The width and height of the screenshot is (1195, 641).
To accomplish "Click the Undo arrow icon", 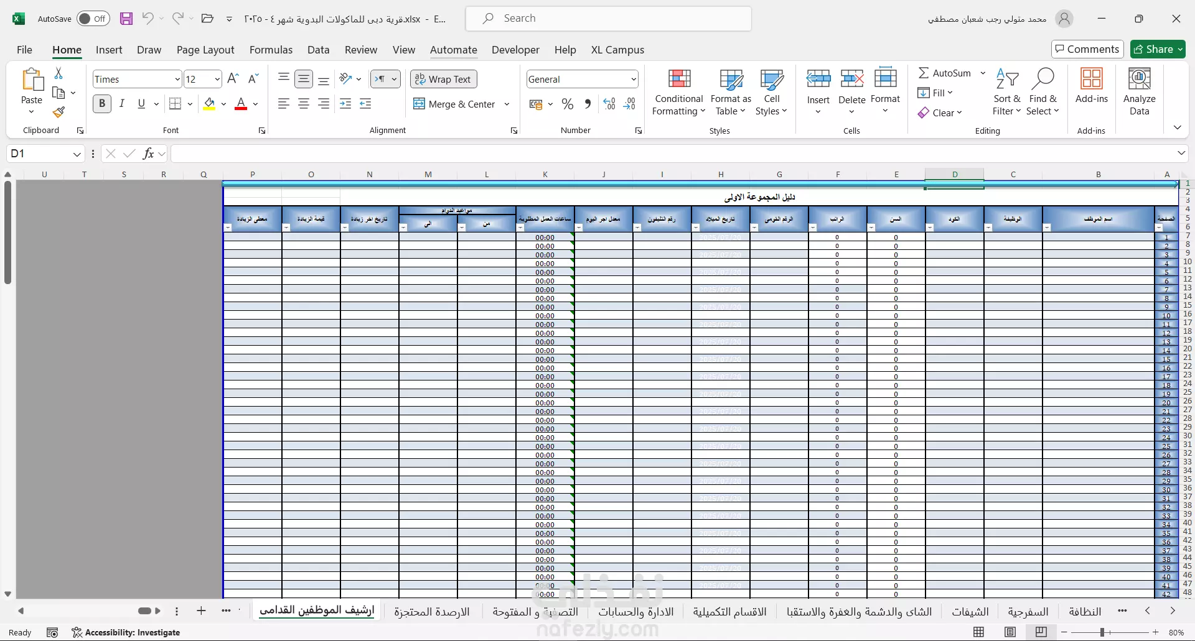I will (x=148, y=19).
